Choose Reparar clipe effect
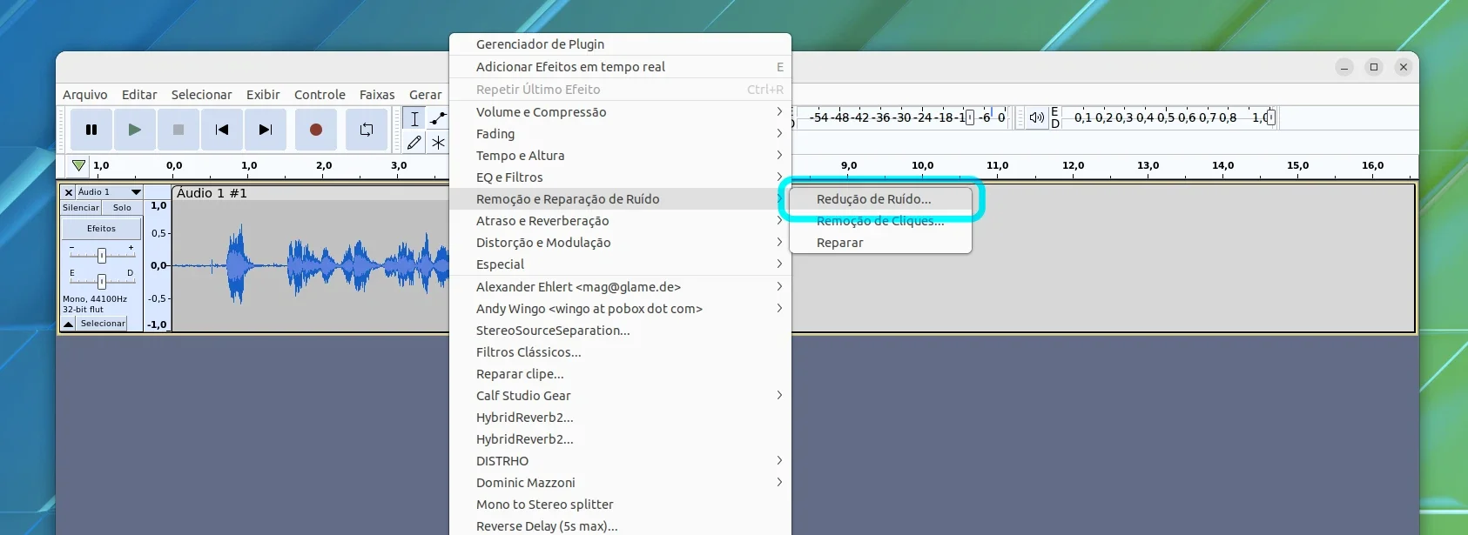The height and width of the screenshot is (535, 1468). tap(620, 374)
